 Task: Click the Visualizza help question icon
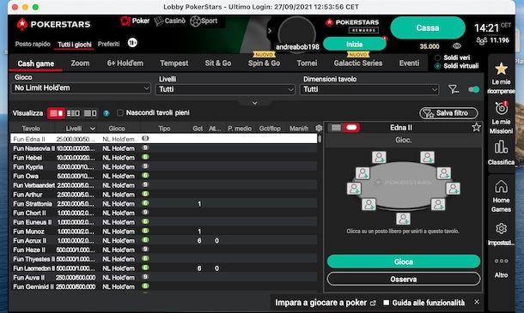(x=107, y=113)
